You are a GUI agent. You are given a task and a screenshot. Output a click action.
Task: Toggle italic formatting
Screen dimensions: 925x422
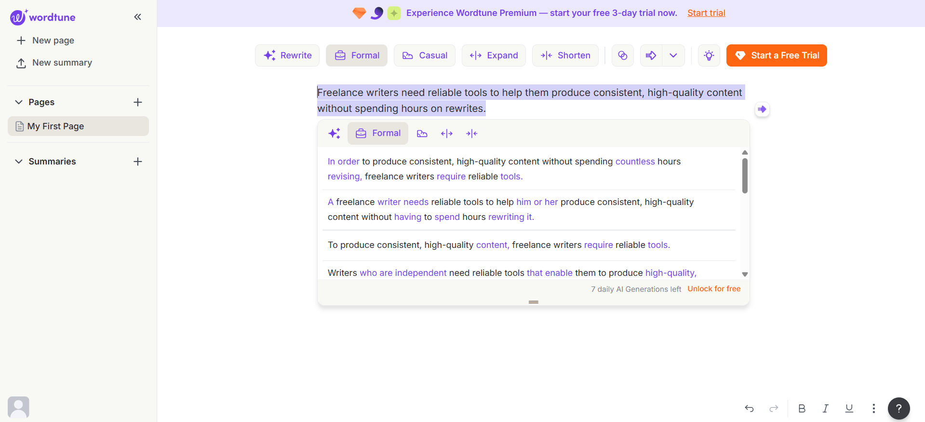point(825,408)
